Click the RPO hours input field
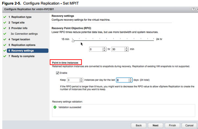Screen dimensions: 198x129 pyautogui.click(x=96, y=49)
